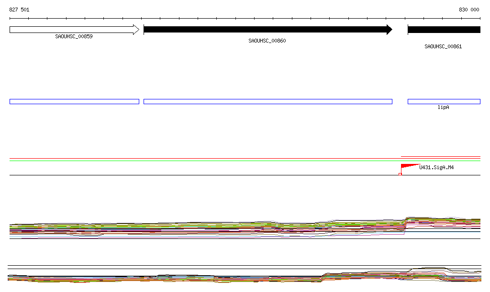This screenshot has width=490, height=292.
Task: Click the U431.SigA.M4 text label
Action: click(x=436, y=167)
